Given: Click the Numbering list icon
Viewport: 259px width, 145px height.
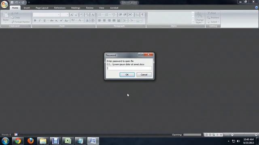Looking at the screenshot, I should coord(107,15).
